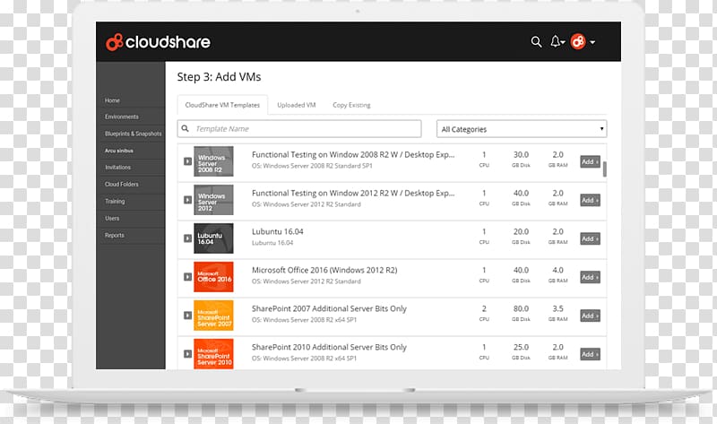Add the SharePoint 2007 template

[590, 316]
